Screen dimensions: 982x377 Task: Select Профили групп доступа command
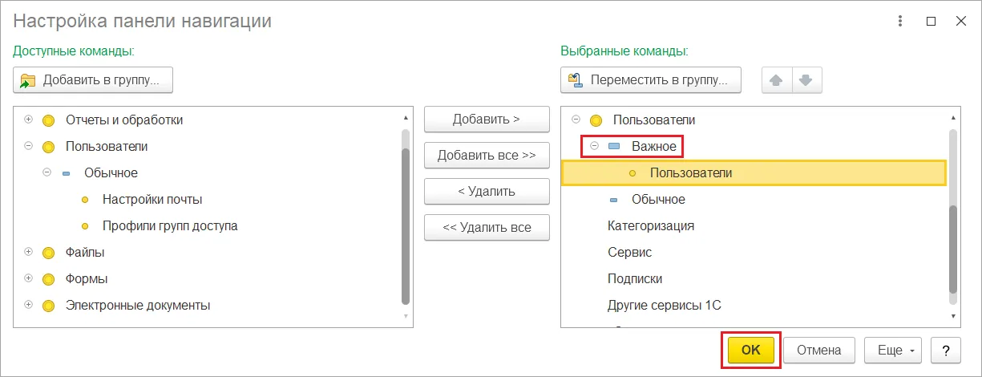tap(170, 225)
